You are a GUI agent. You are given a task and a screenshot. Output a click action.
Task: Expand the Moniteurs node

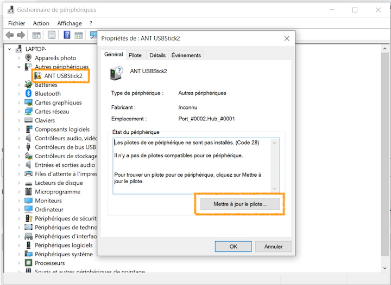19,200
